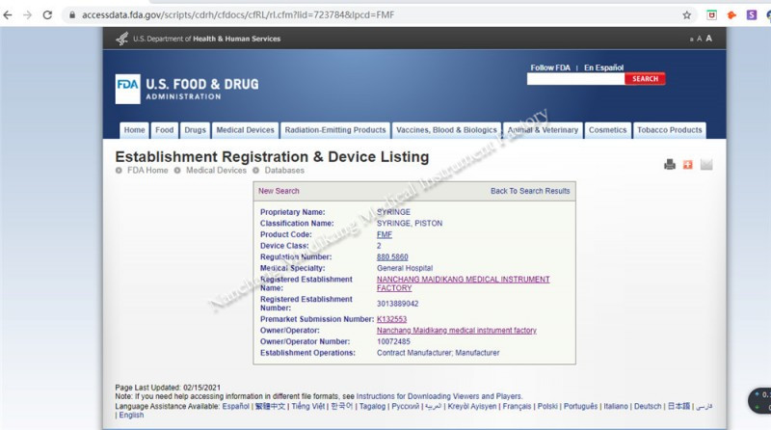Screen dimensions: 771x430
Task: Open product code FMF link
Action: pyautogui.click(x=385, y=234)
